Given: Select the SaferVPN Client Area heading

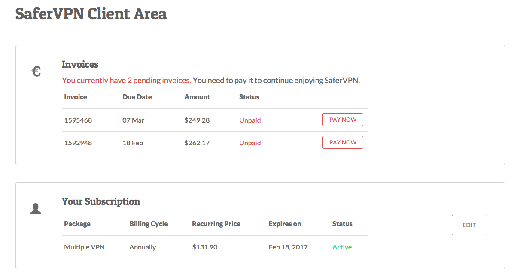Looking at the screenshot, I should pyautogui.click(x=91, y=14).
